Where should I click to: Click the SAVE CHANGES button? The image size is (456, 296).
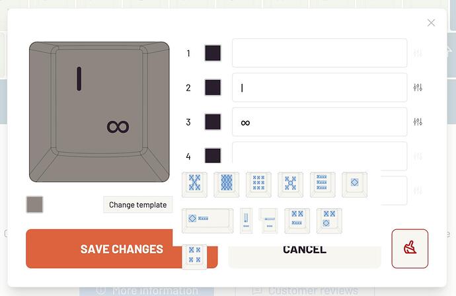(122, 248)
